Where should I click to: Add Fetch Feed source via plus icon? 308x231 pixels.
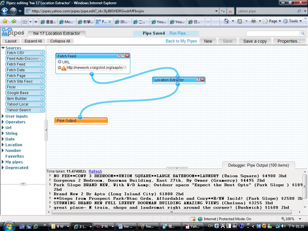click(x=42, y=64)
